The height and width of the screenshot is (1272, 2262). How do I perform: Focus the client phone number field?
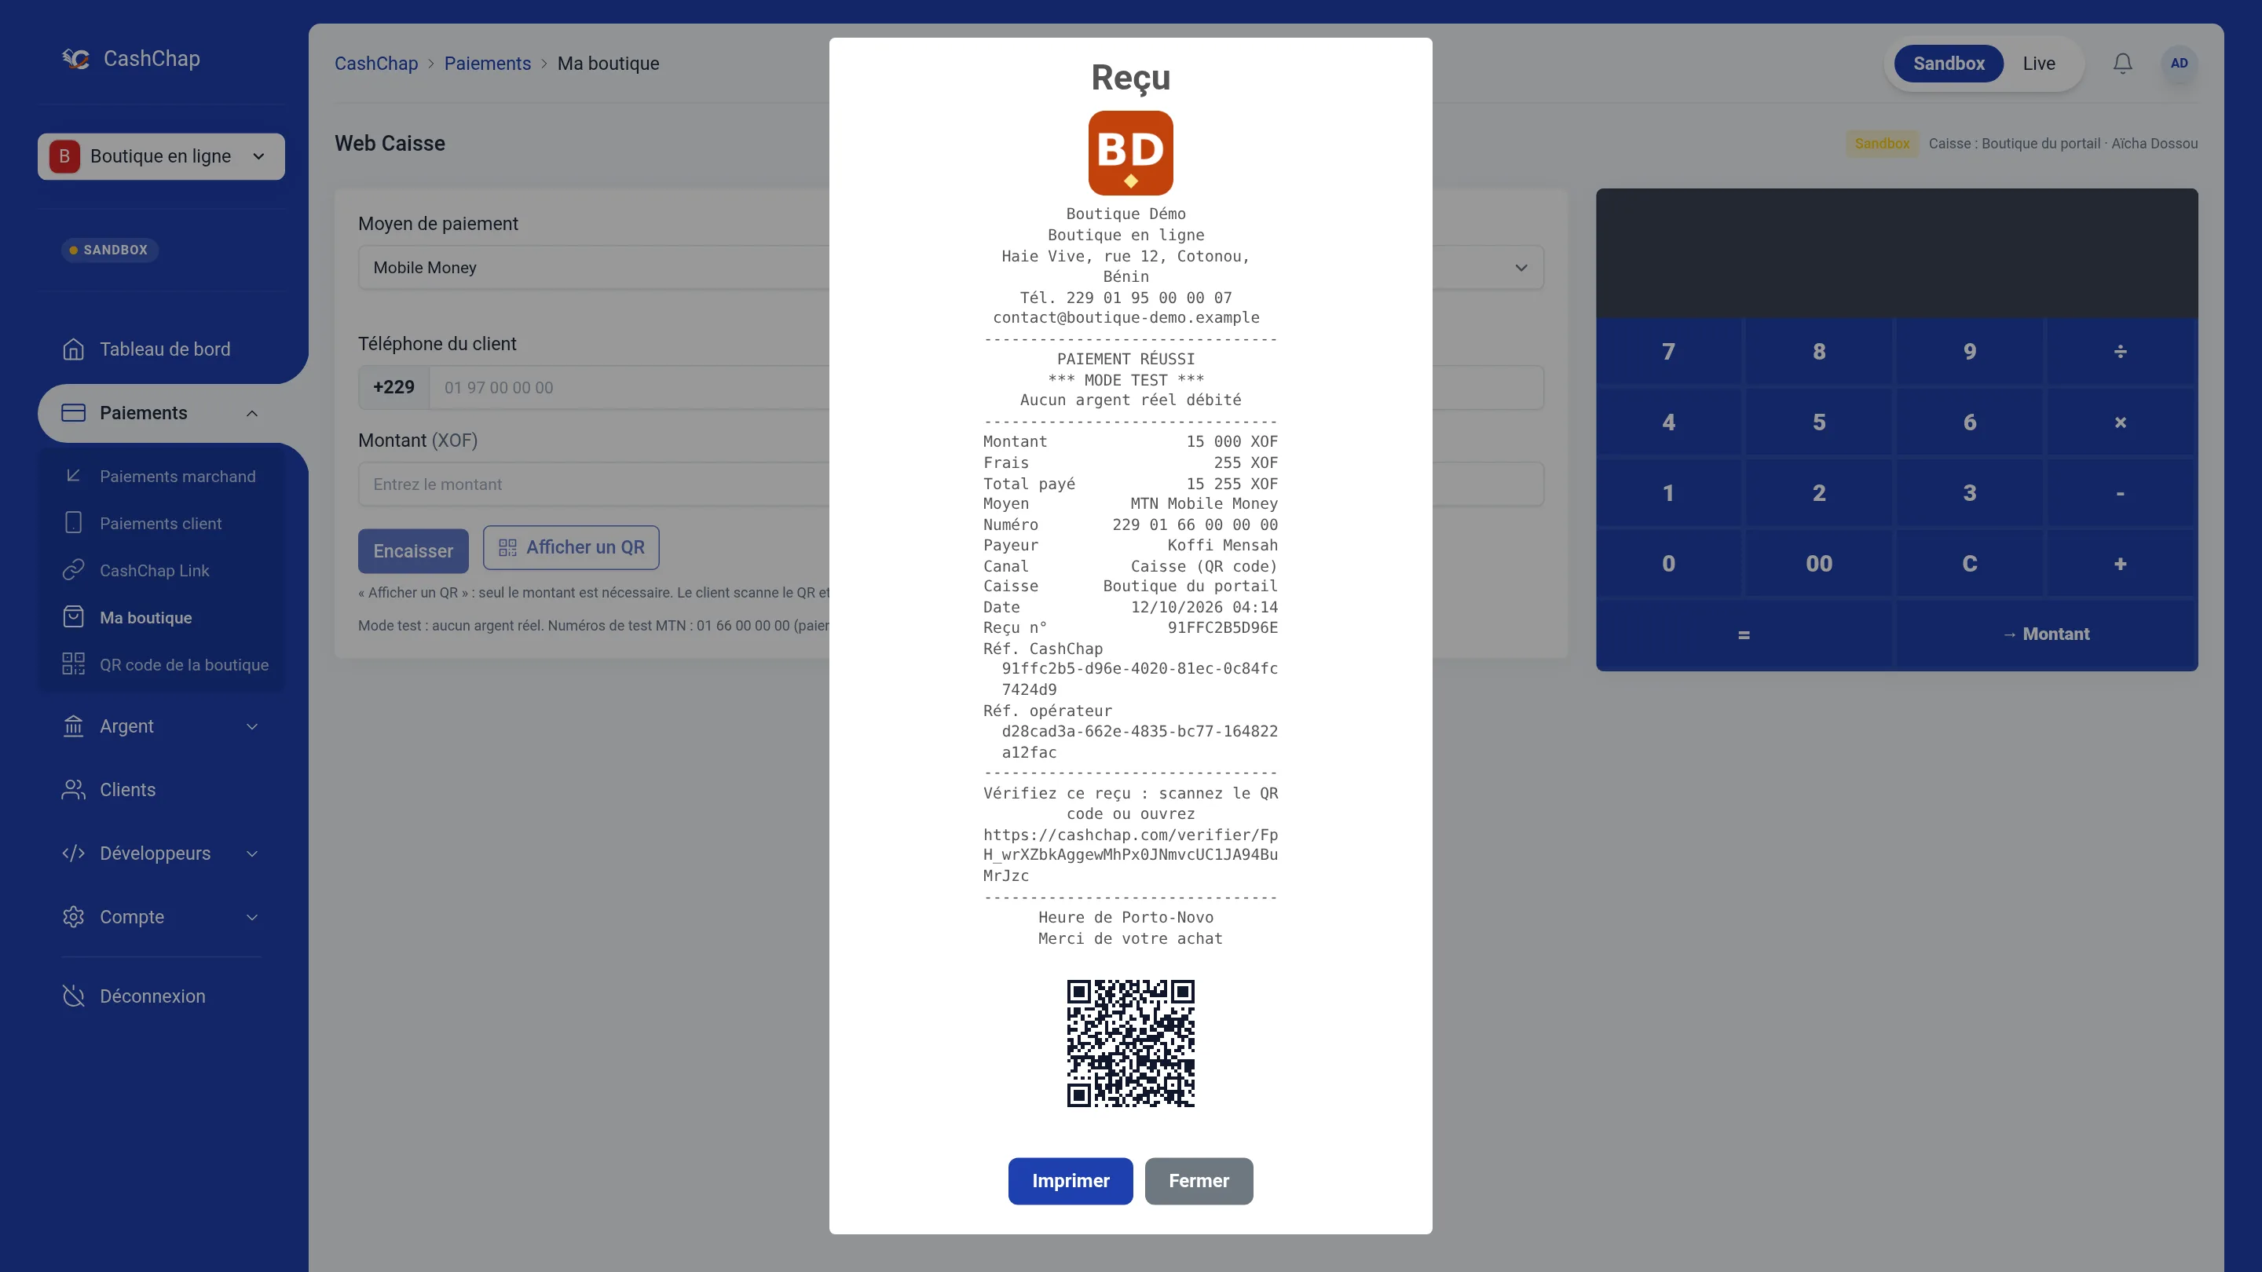click(x=986, y=387)
